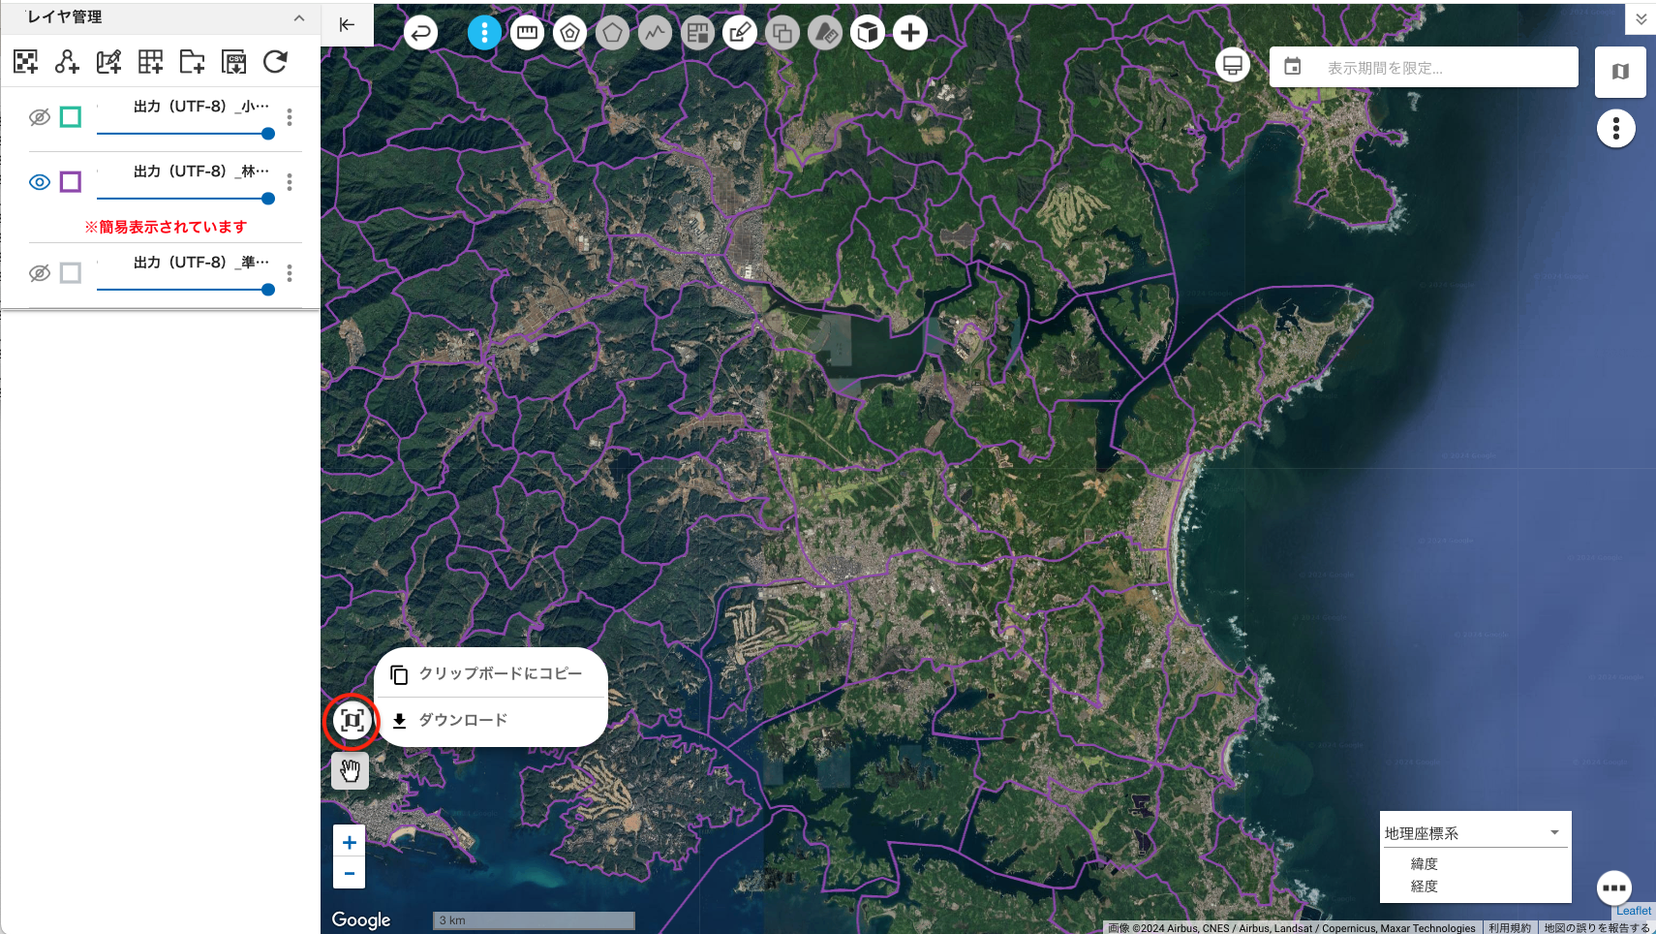Viewport: 1656px width, 934px height.
Task: Click the opacity slider of 出力 (UTF-8)_林 layer
Action: pyautogui.click(x=184, y=199)
